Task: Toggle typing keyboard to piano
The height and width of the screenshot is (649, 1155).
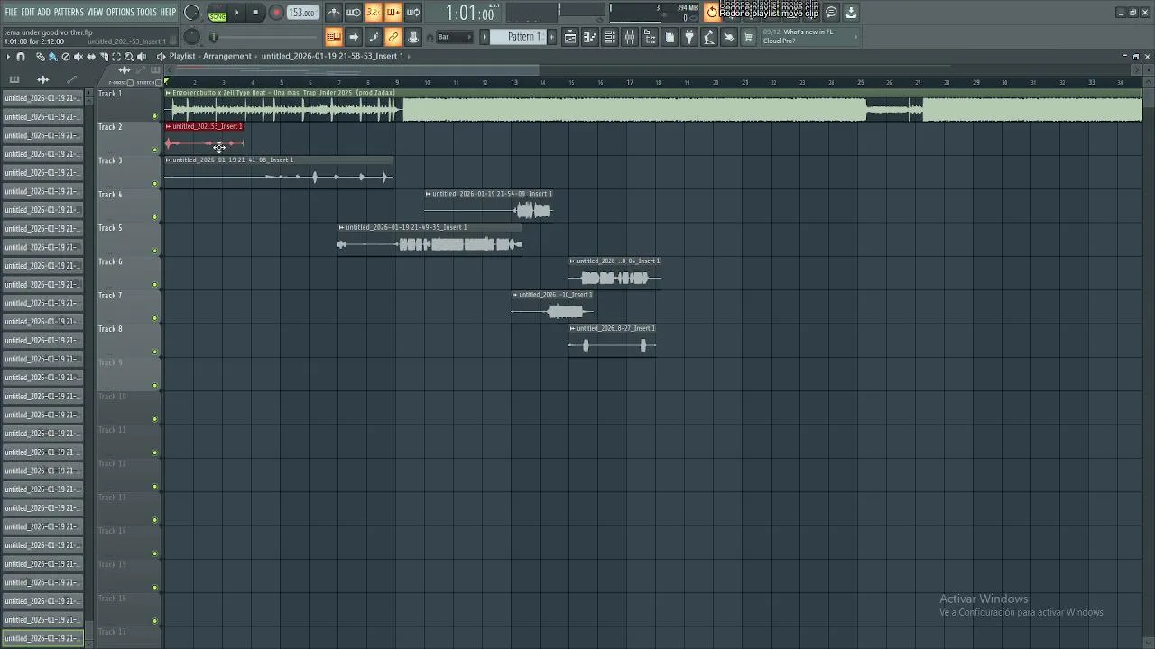Action: (x=334, y=37)
